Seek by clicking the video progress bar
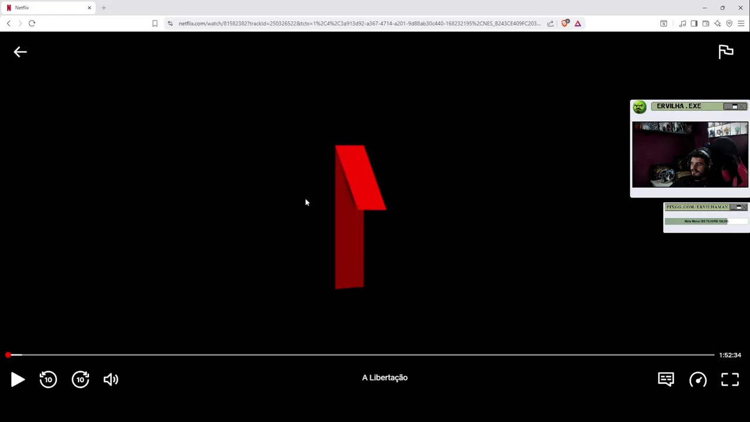 [x=360, y=355]
